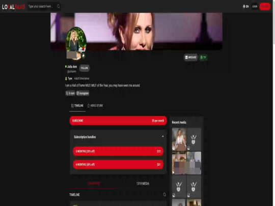
Task: Click the search magnifier icon in header
Action: (59, 7)
